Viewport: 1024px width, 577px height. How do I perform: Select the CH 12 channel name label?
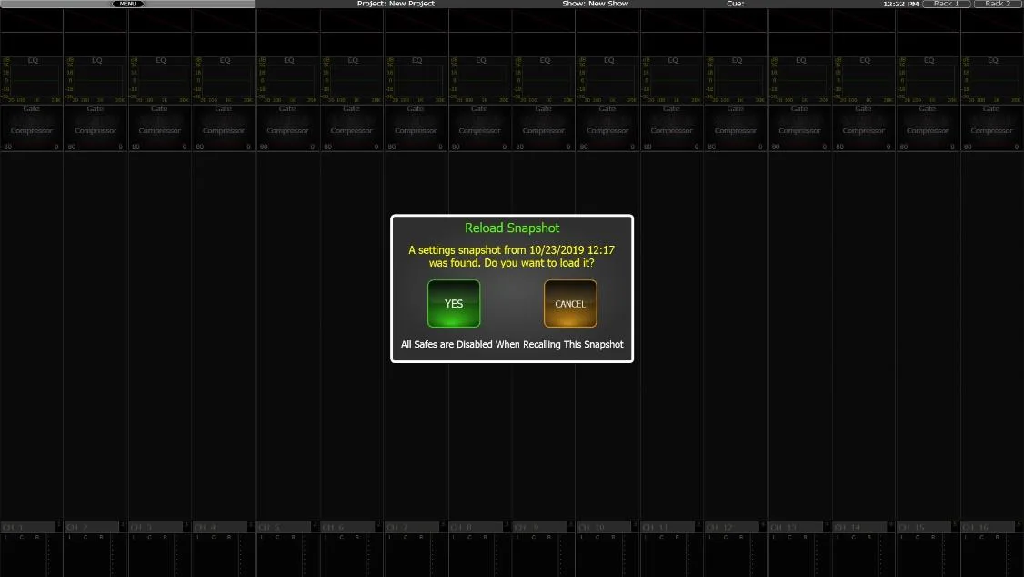click(731, 527)
